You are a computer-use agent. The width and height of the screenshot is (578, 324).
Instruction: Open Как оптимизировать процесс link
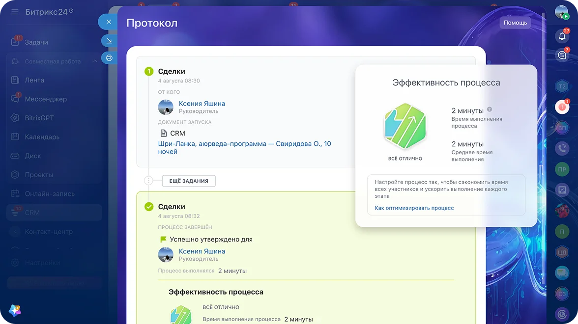(414, 208)
